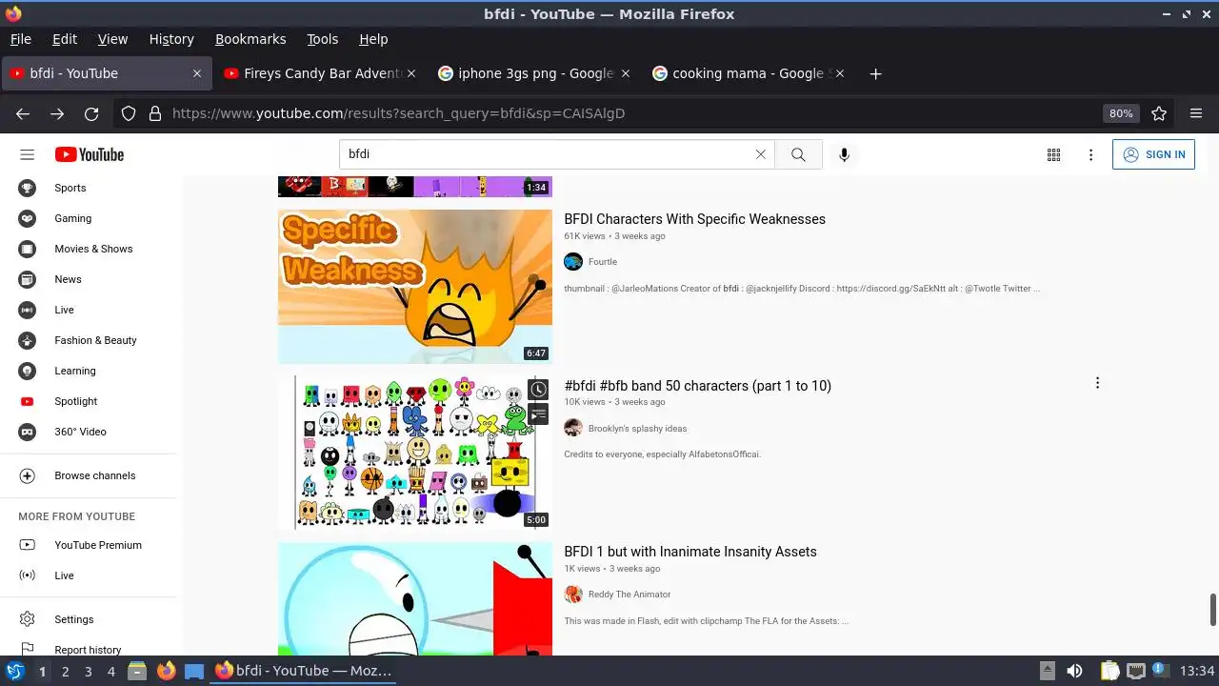Open YouTube settings three-dot menu
The width and height of the screenshot is (1219, 686).
(x=1091, y=154)
